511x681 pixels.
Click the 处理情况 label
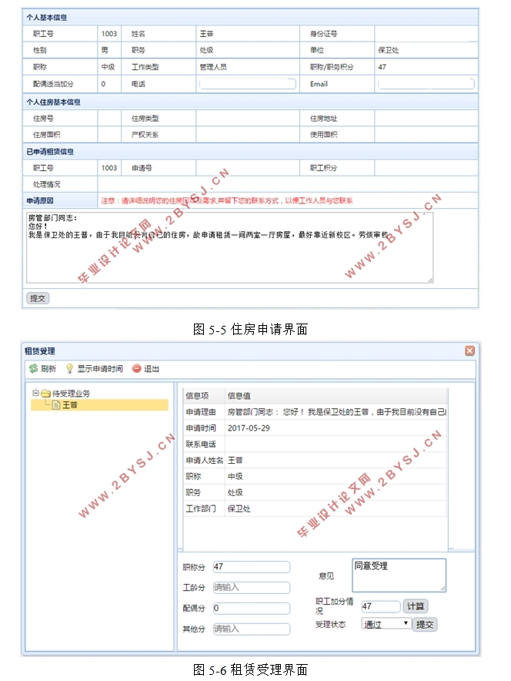(47, 185)
